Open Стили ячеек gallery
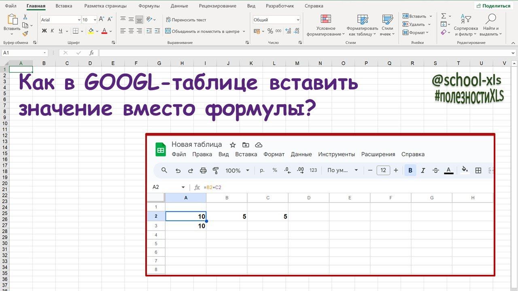 pos(387,25)
